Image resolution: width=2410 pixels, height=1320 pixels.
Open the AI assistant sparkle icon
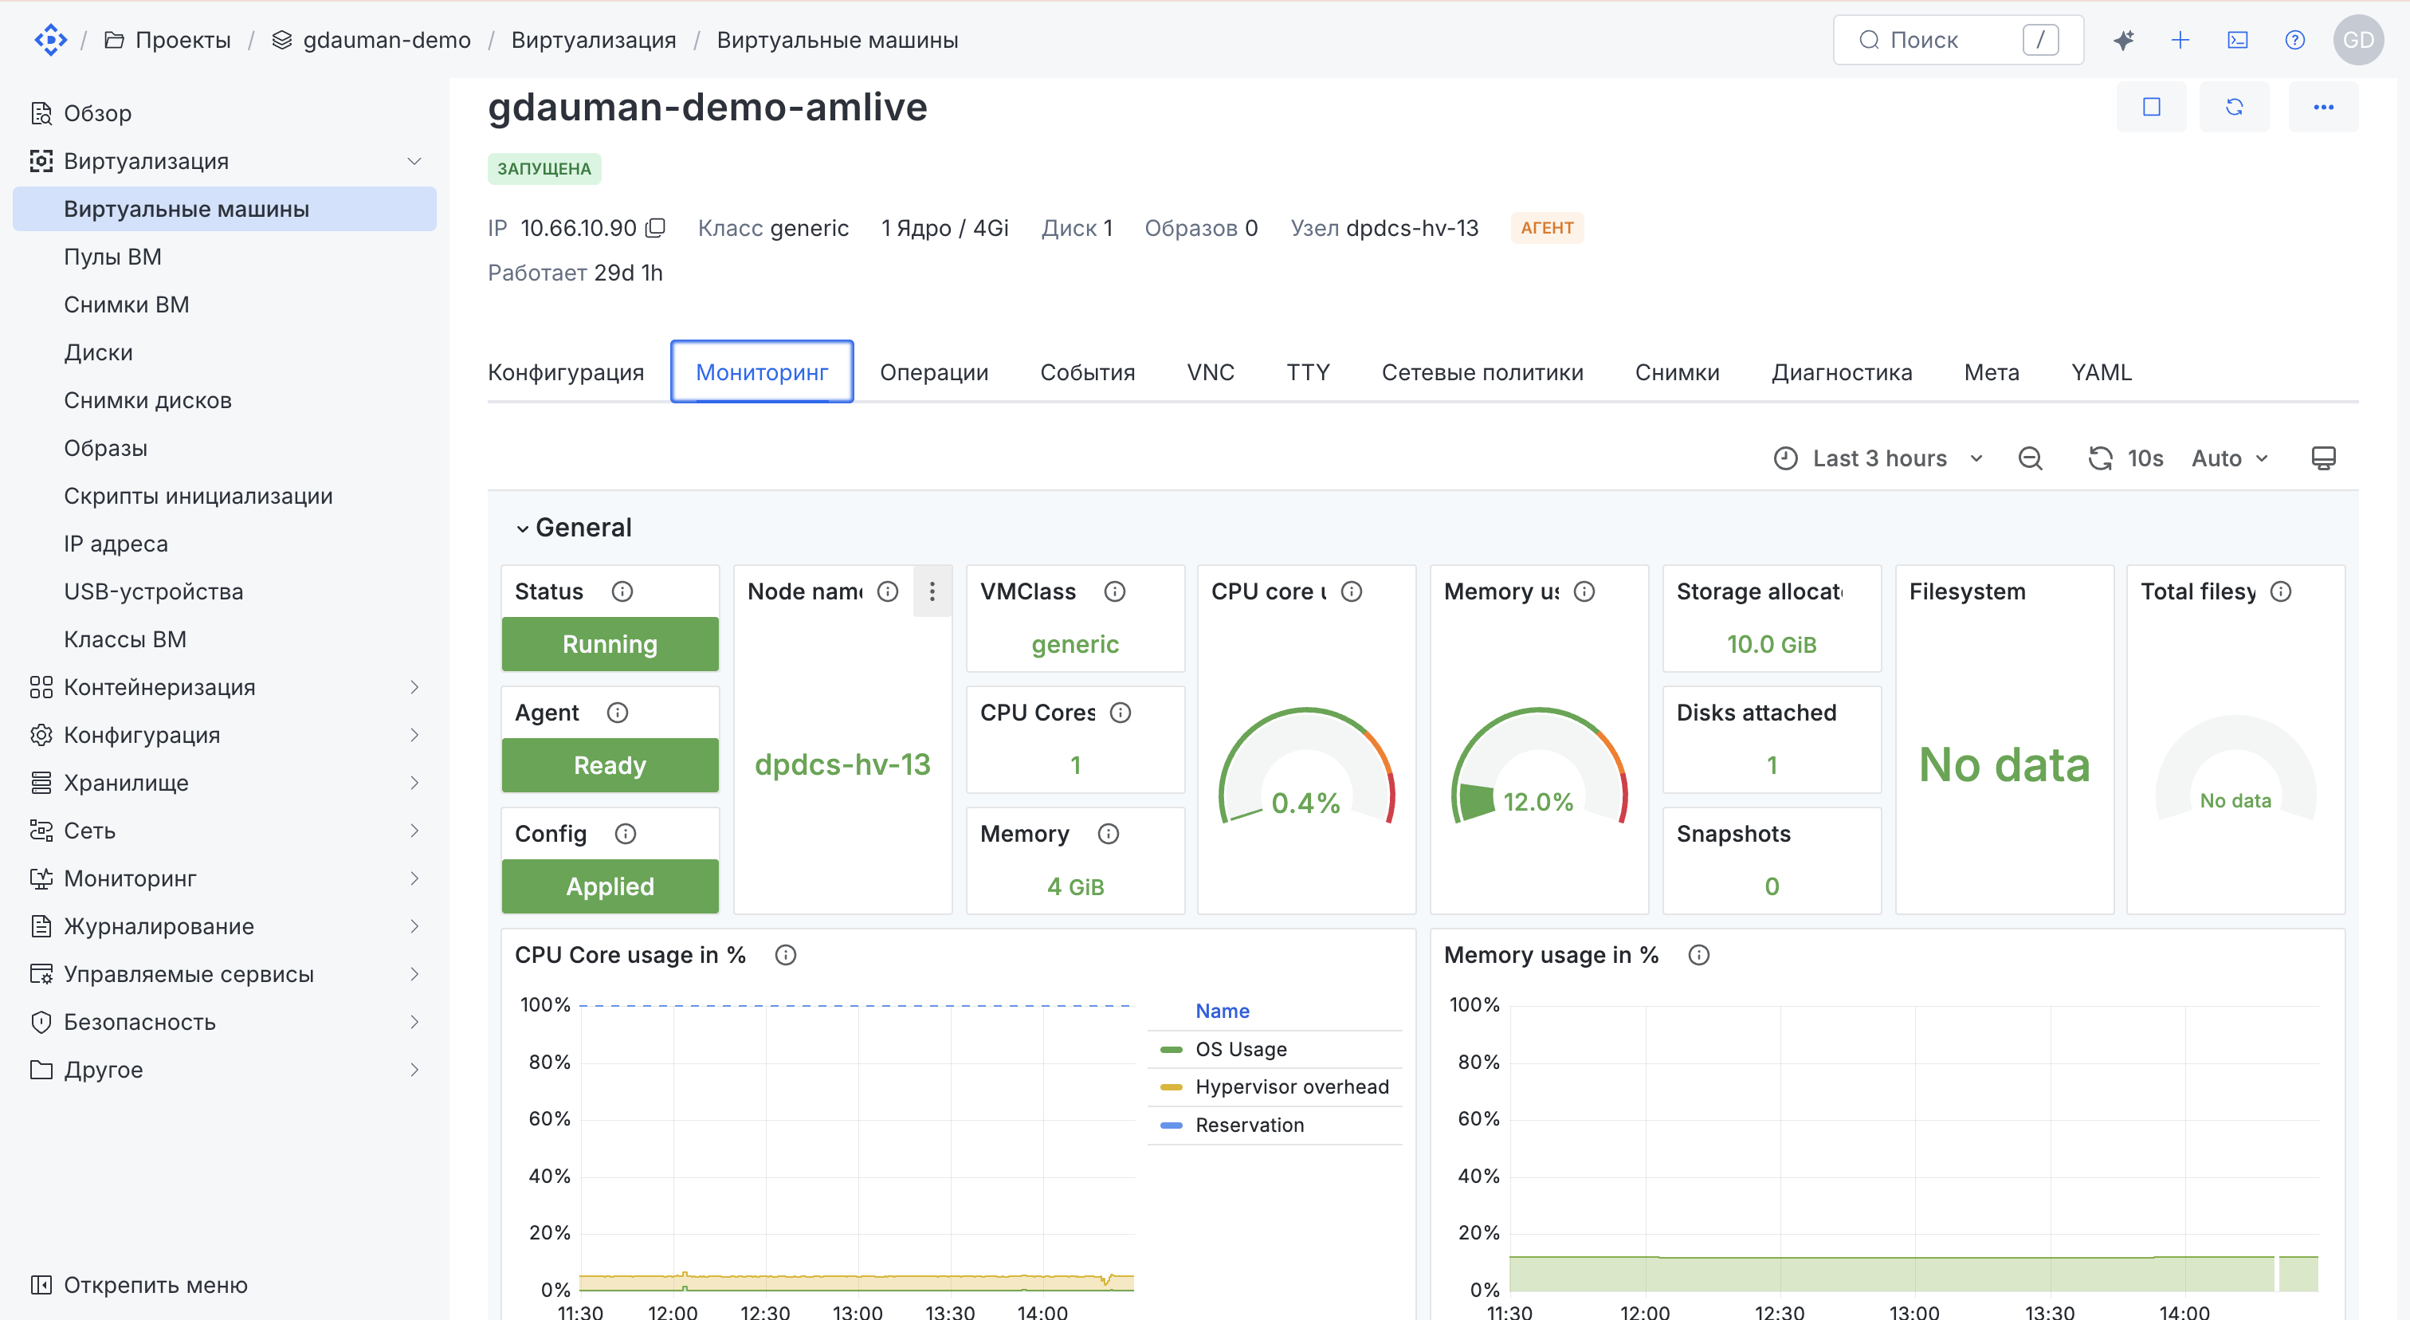[2123, 40]
